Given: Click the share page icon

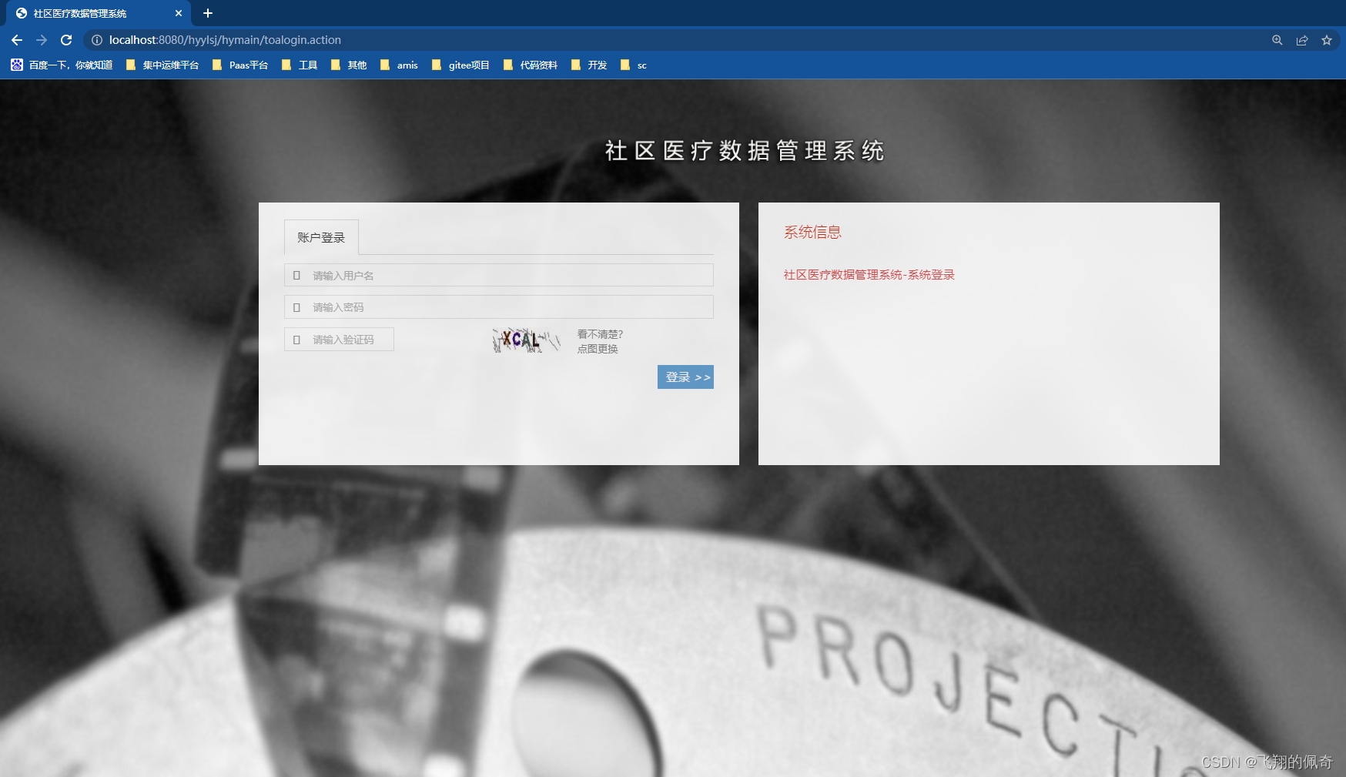Looking at the screenshot, I should (x=1302, y=40).
